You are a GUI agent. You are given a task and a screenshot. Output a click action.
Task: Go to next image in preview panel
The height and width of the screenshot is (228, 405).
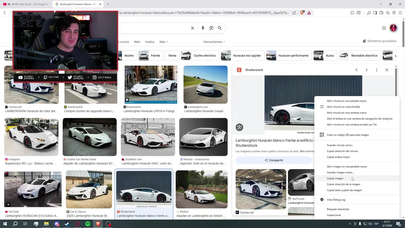click(x=366, y=70)
